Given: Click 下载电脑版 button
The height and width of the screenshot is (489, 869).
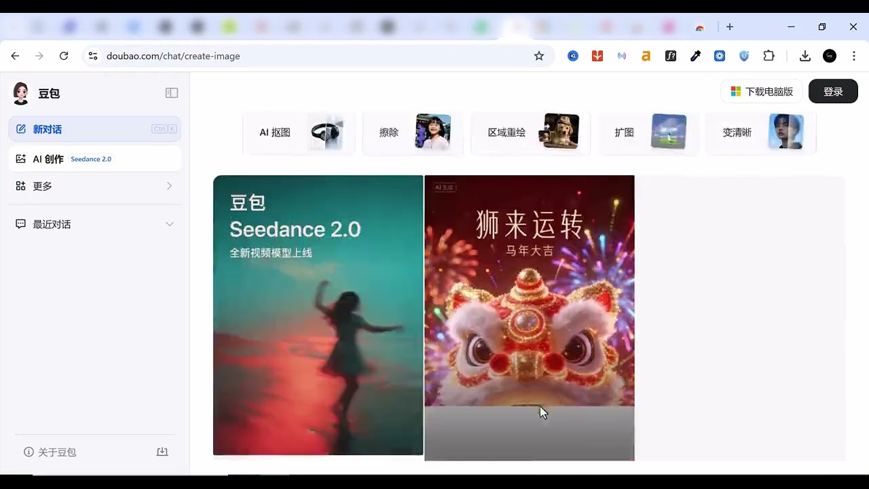Looking at the screenshot, I should click(762, 92).
